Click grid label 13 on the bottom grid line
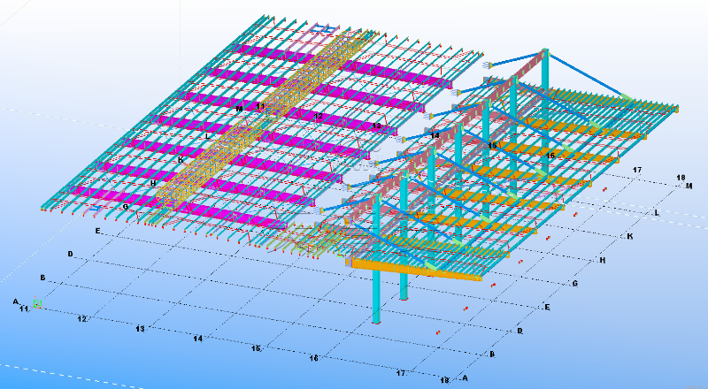The height and width of the screenshot is (389, 708). coord(140,329)
